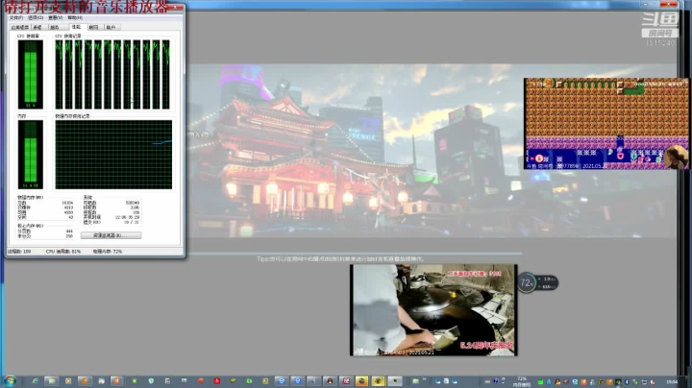Open the file explorer folder icon beside Internet Explorer
692x388 pixels.
(x=52, y=381)
